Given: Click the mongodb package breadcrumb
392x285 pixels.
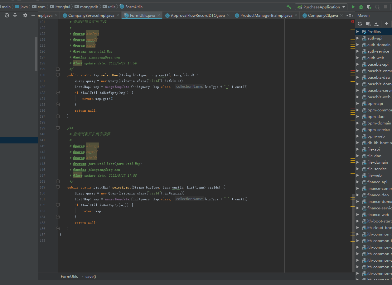Looking at the screenshot, I should pyautogui.click(x=86, y=7).
